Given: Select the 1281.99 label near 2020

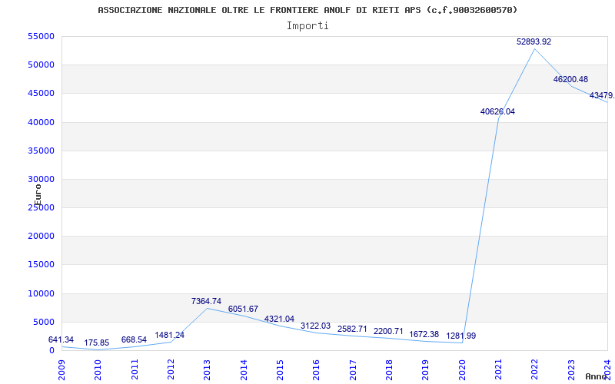Looking at the screenshot, I should [x=461, y=336].
